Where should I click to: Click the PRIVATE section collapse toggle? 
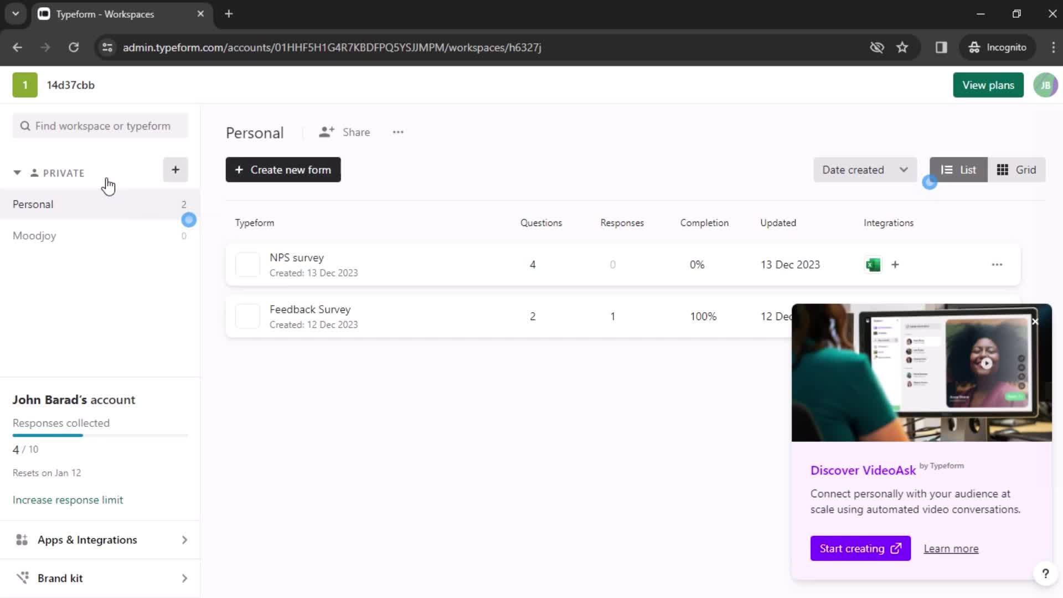tap(16, 172)
